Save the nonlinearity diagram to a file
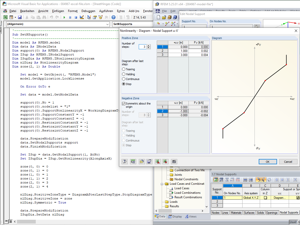Image resolution: width=300 pixels, height=225 pixels. click(149, 161)
